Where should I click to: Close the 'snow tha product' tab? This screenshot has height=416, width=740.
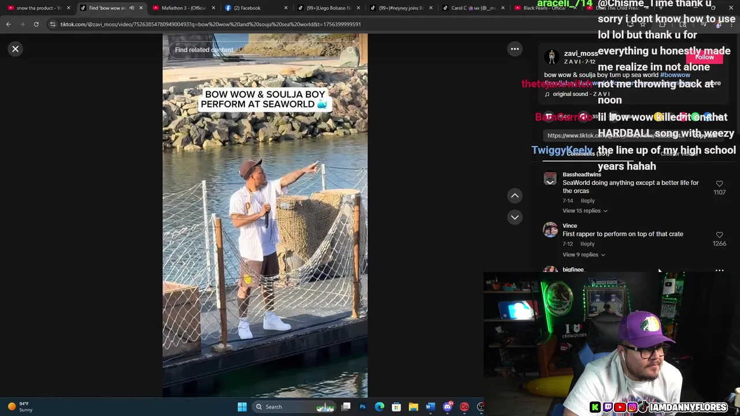[x=68, y=8]
